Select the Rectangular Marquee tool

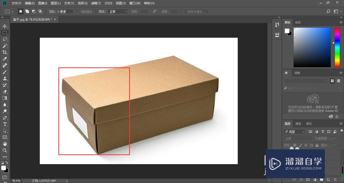coord(5,33)
